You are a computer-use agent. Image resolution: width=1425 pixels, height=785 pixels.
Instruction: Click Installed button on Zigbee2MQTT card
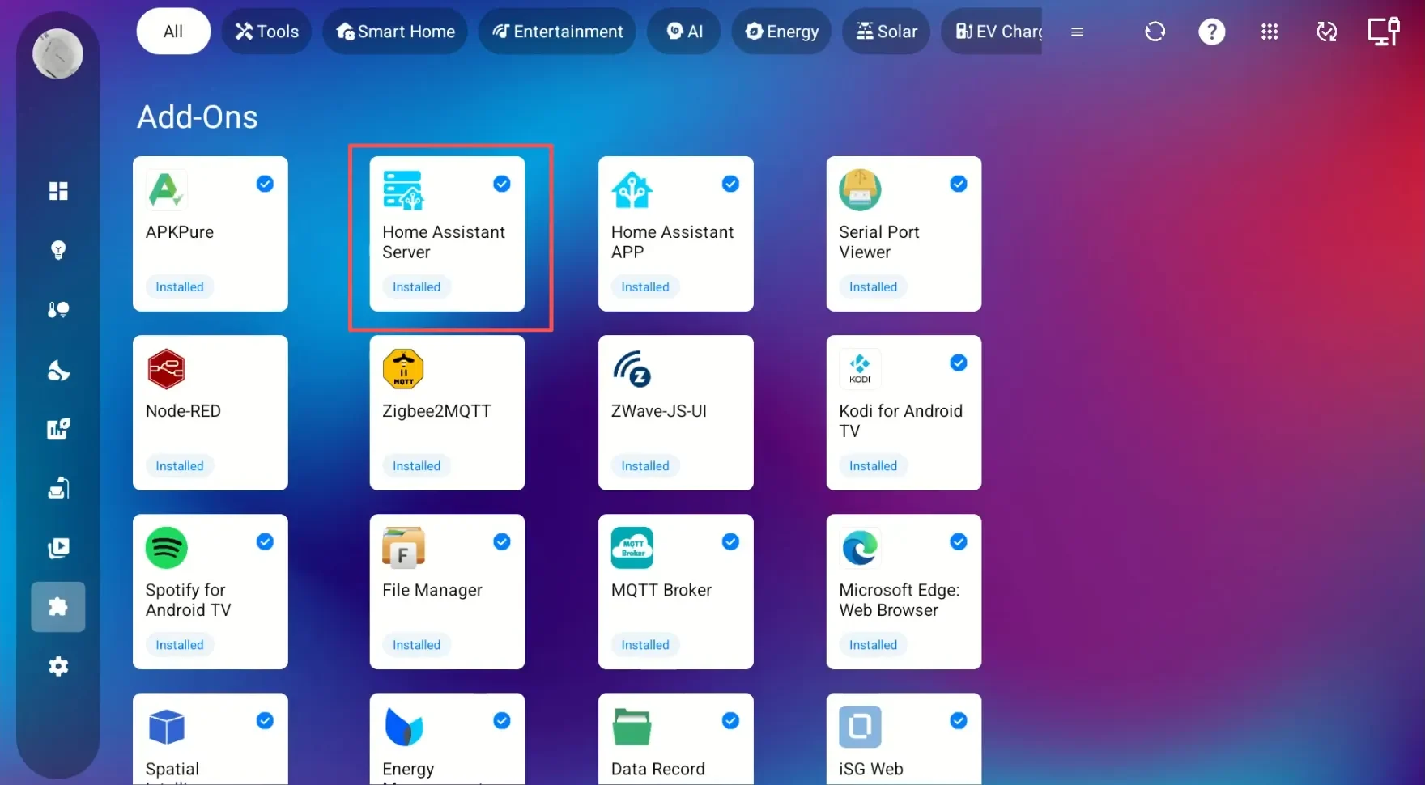coord(416,466)
